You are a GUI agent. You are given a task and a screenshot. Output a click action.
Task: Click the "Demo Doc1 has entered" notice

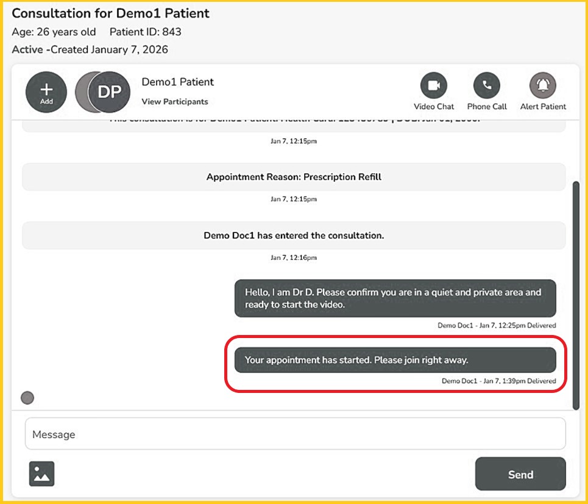tap(294, 236)
